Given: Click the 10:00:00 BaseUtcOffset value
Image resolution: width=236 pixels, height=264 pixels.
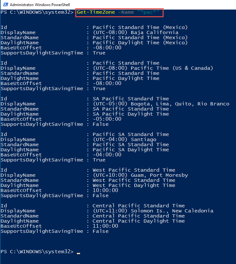Looking at the screenshot, I should (105, 190).
